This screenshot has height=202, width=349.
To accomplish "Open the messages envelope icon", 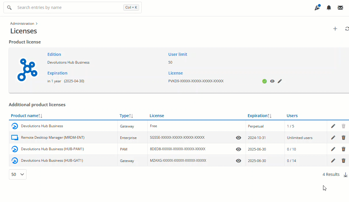I will tap(340, 8).
